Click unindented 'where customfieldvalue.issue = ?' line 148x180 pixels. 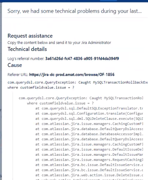pyautogui.click(x=41, y=88)
